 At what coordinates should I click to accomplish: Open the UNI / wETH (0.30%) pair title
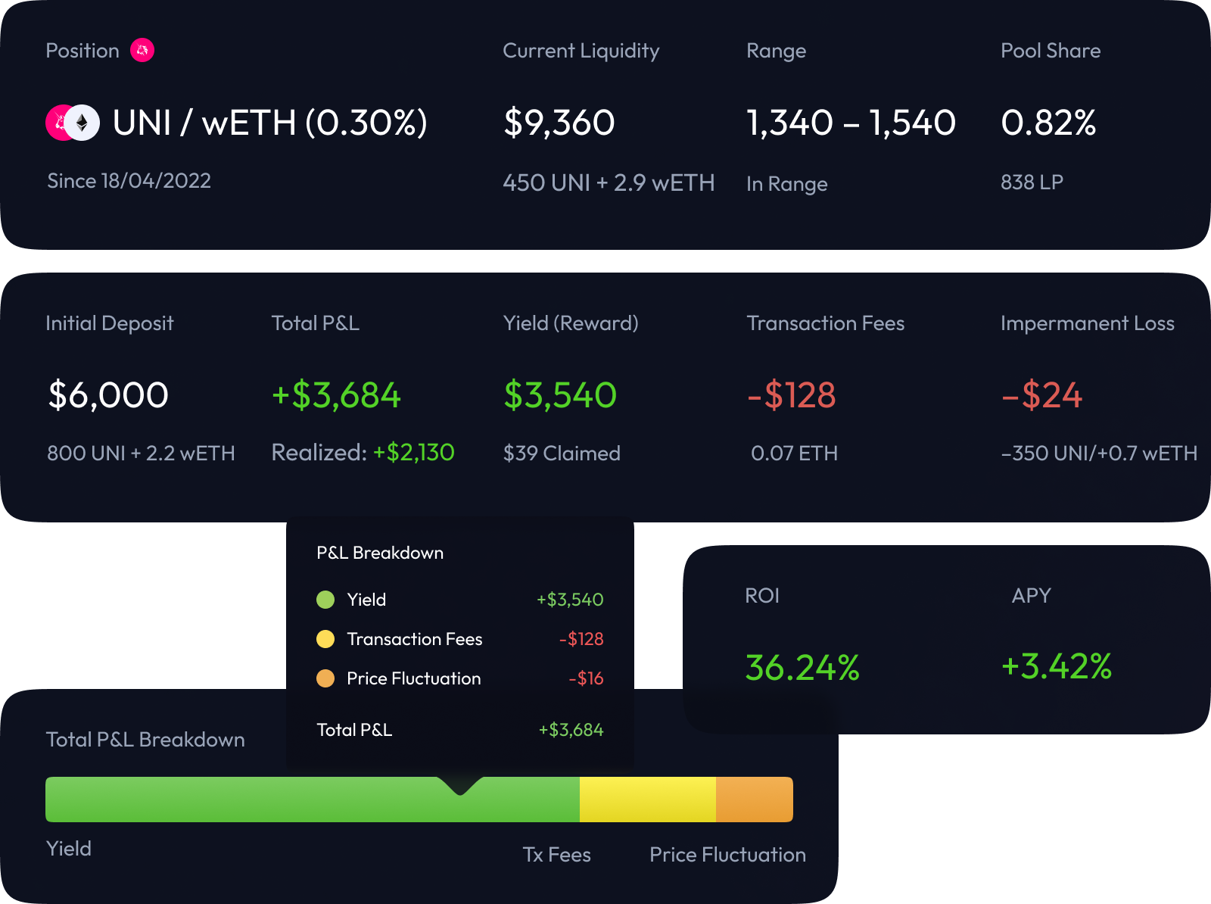(x=269, y=123)
